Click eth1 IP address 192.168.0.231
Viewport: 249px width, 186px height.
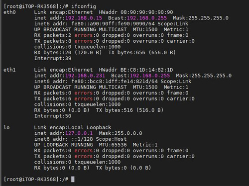pyautogui.click(x=85, y=76)
